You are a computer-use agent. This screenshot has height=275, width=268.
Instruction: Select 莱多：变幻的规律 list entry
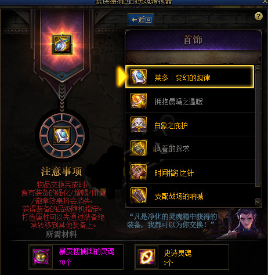coord(190,77)
